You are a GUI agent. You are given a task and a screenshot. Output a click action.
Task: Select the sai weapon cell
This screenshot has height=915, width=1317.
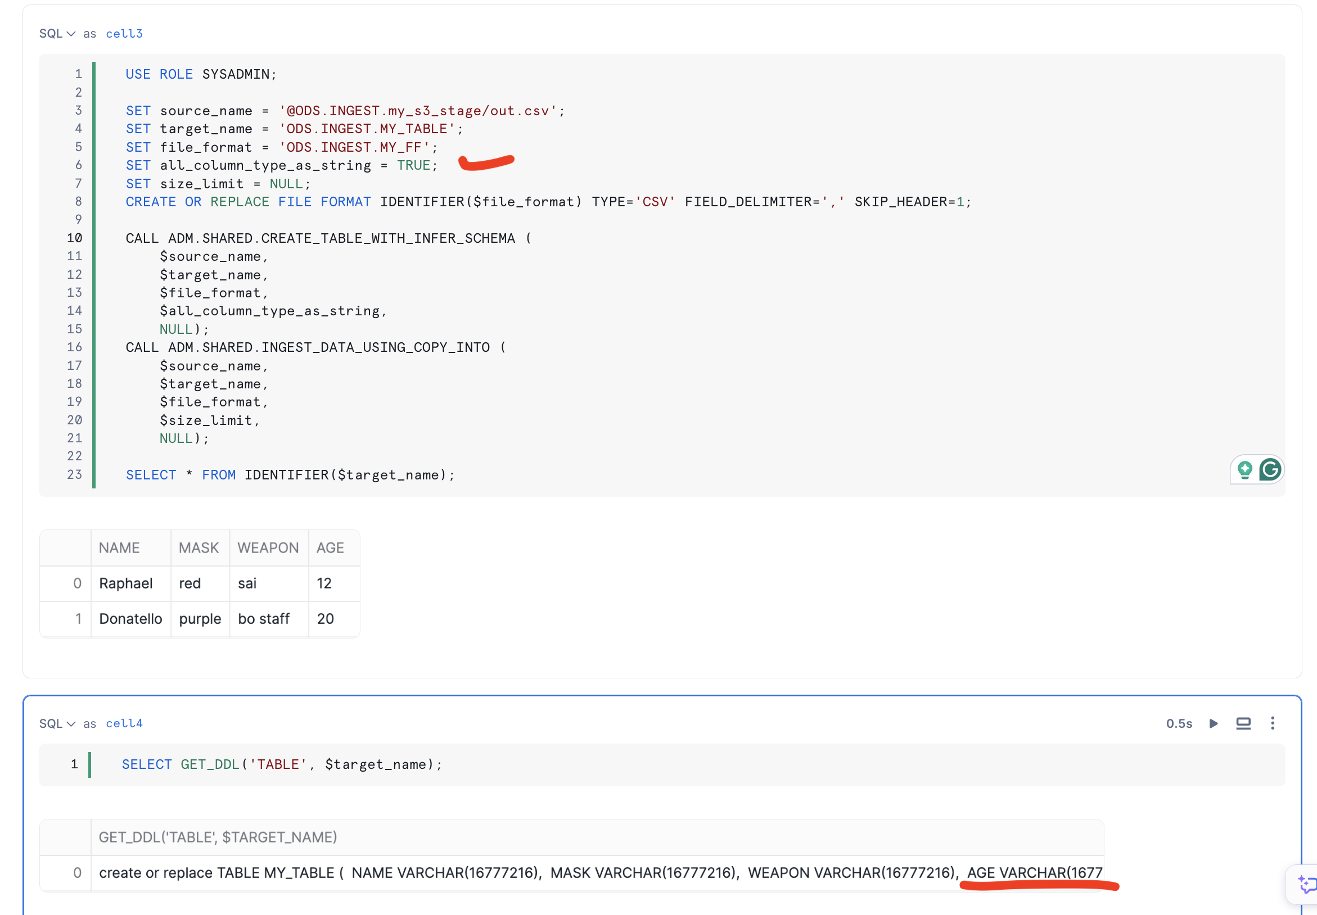pos(269,583)
